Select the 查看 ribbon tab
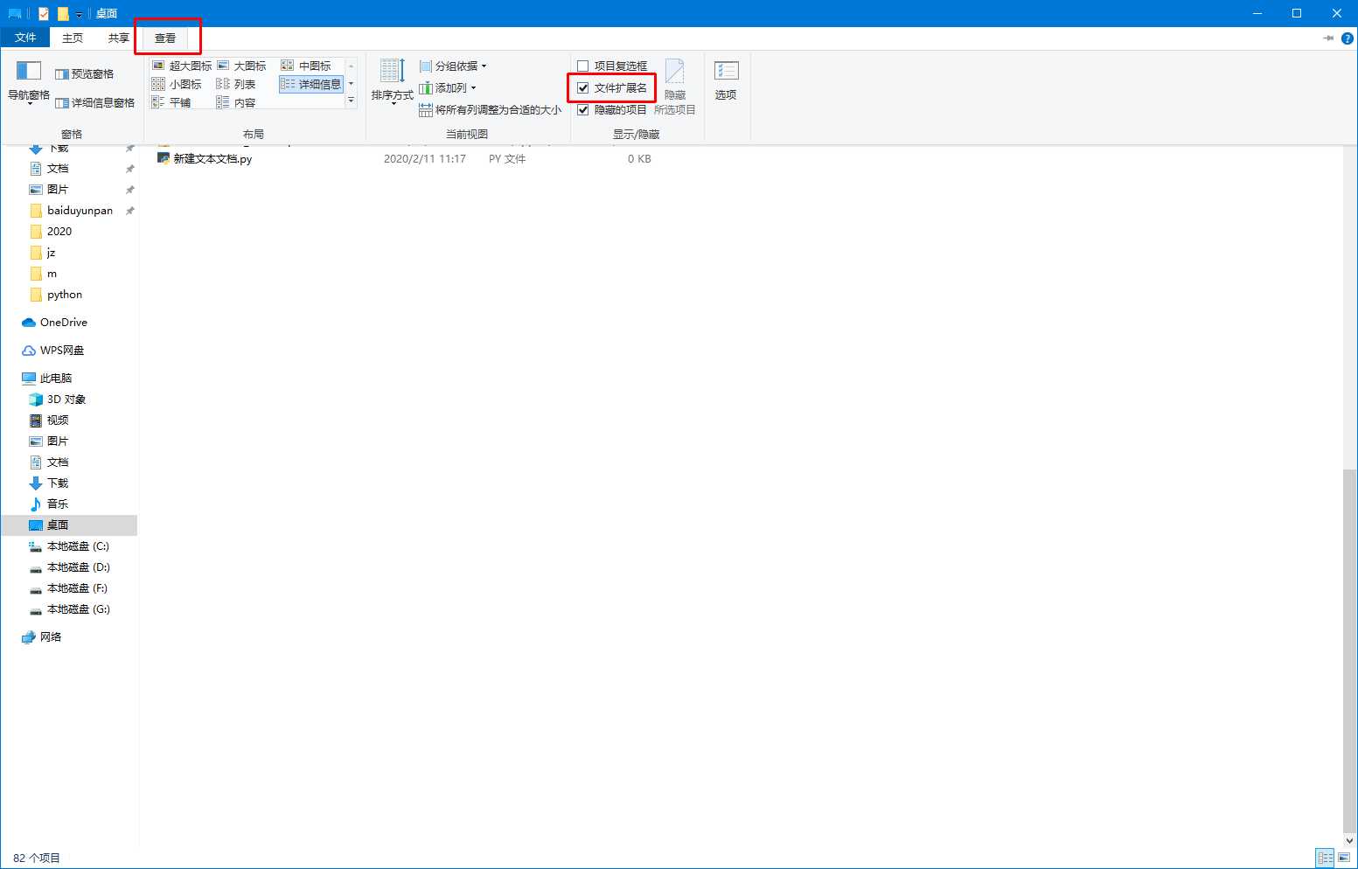Image resolution: width=1358 pixels, height=869 pixels. click(x=165, y=38)
